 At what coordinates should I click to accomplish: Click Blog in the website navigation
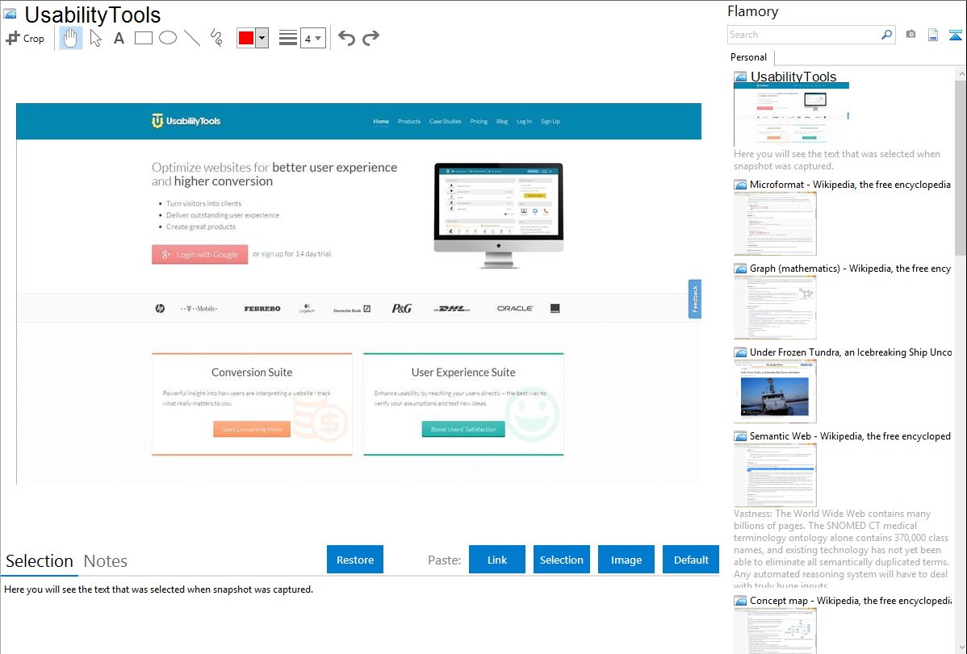pos(502,122)
